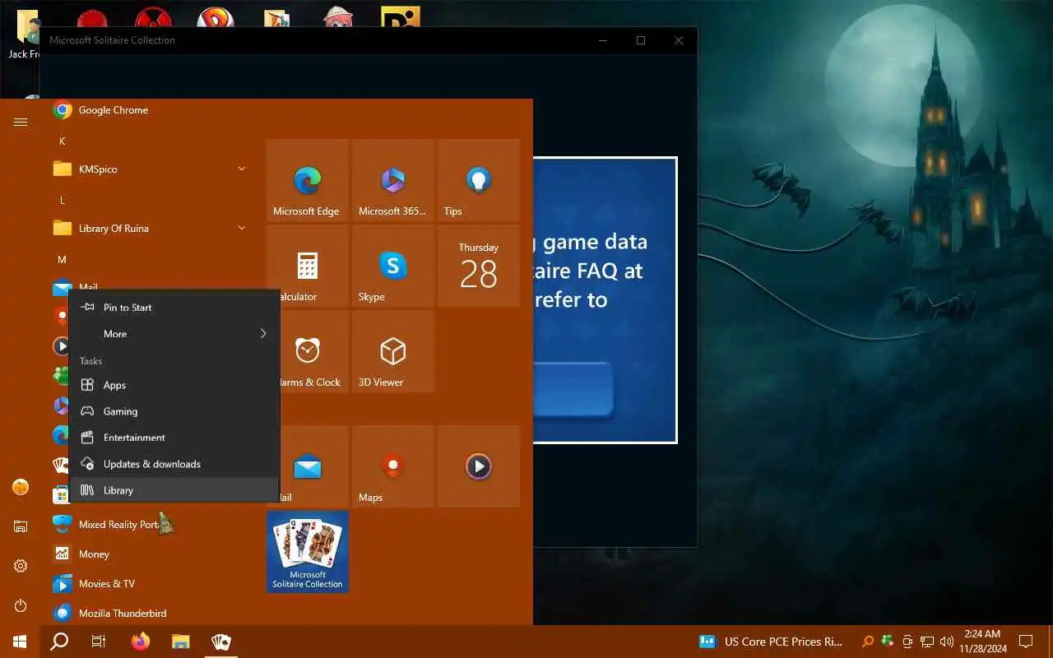This screenshot has height=658, width=1053.
Task: Open the Microsoft 365 tile
Action: click(x=392, y=180)
